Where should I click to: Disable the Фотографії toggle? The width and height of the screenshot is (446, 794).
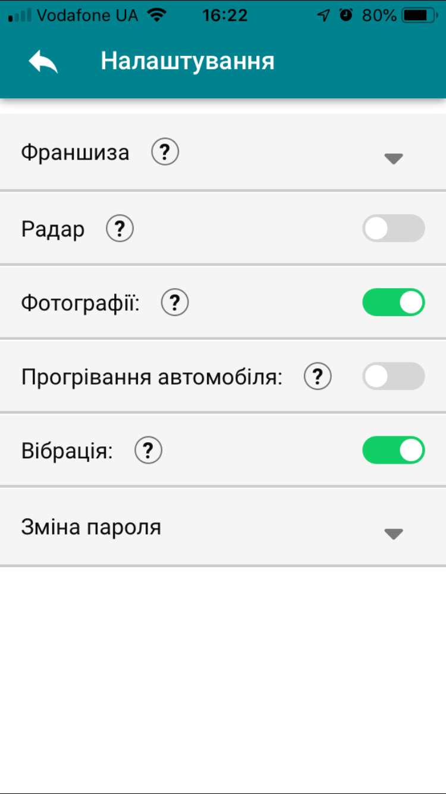[x=394, y=303]
